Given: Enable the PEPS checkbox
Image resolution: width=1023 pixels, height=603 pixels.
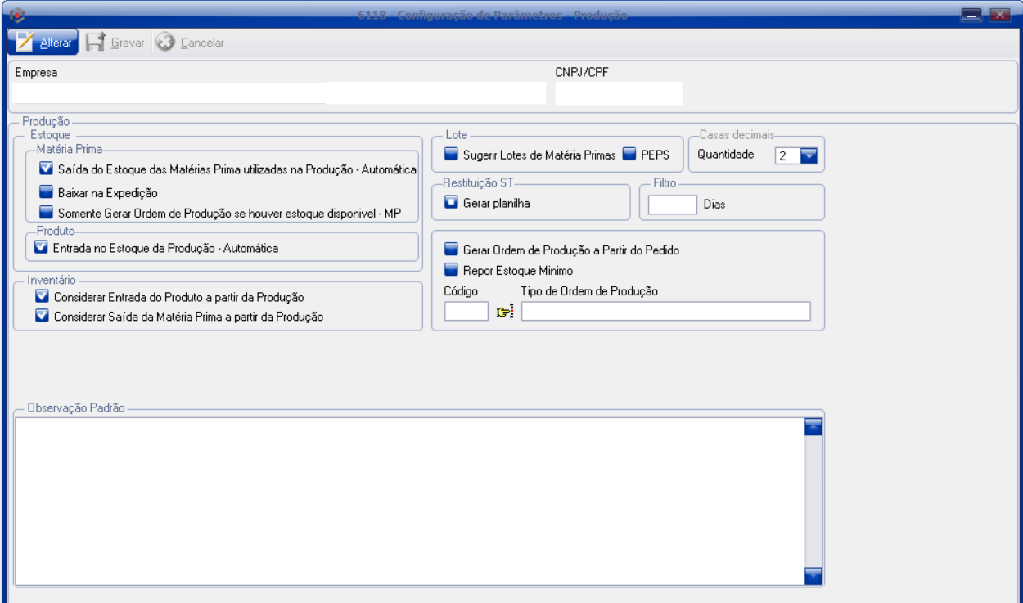Looking at the screenshot, I should (629, 154).
